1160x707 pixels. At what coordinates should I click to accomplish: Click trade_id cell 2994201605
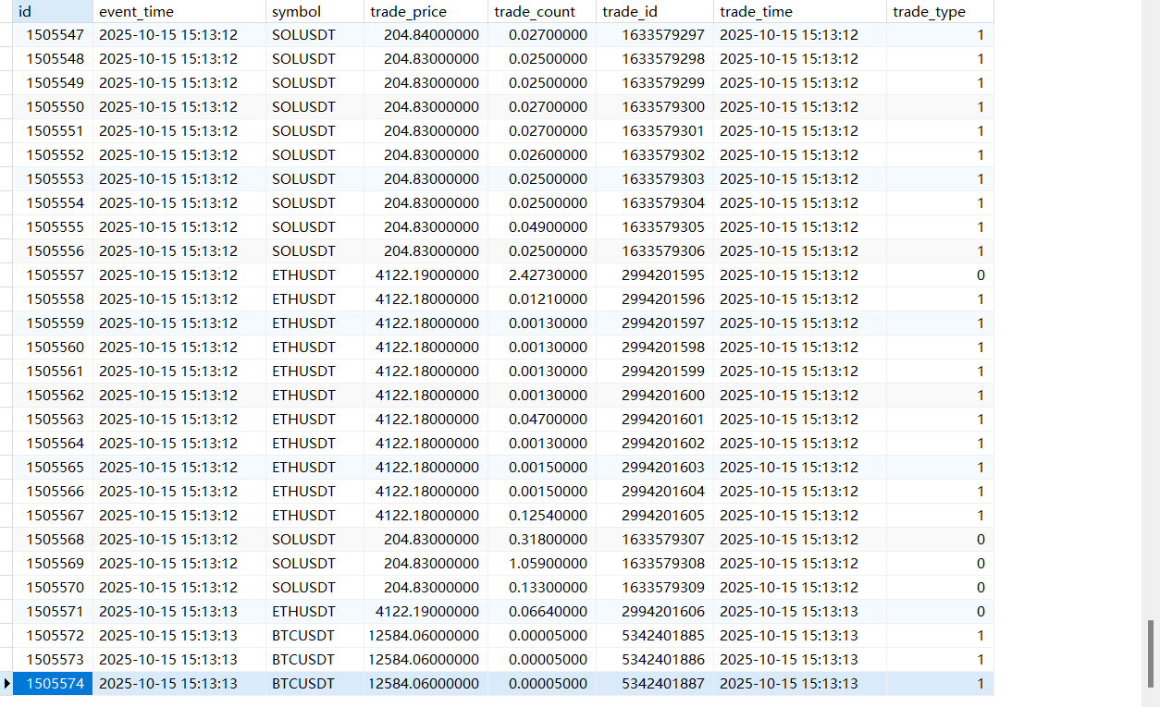pyautogui.click(x=655, y=516)
